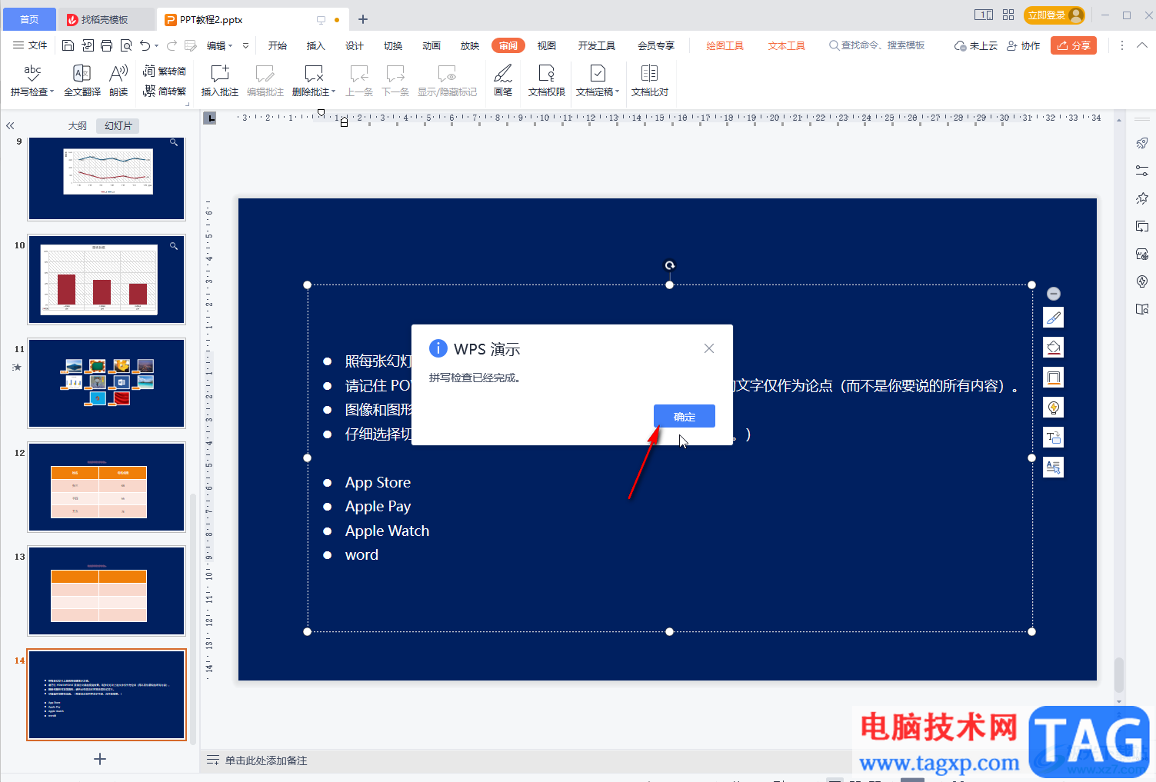Image resolution: width=1156 pixels, height=782 pixels.
Task: Switch to the 切换 ribbon tab
Action: (x=393, y=46)
